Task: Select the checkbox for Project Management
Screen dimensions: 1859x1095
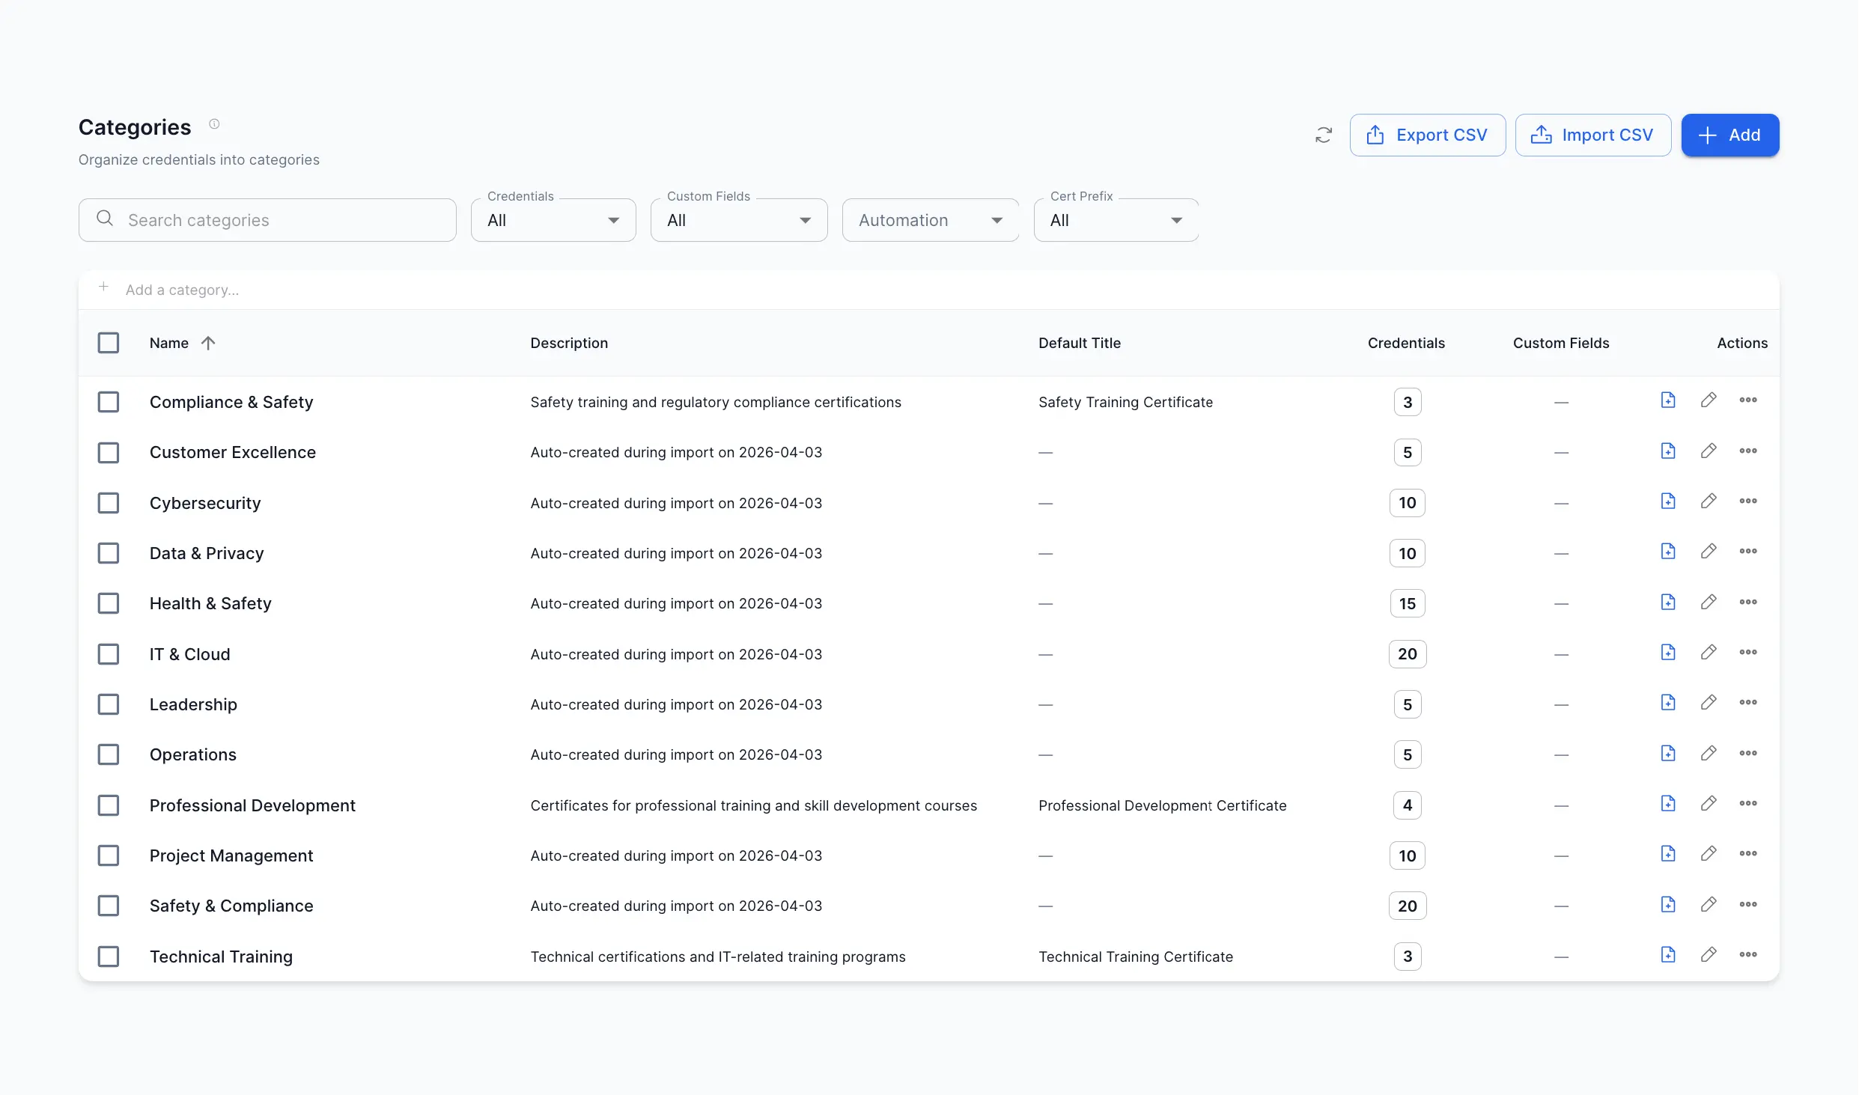Action: point(109,855)
